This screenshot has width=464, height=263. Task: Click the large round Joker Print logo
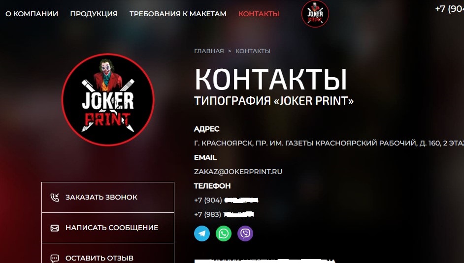pyautogui.click(x=108, y=100)
